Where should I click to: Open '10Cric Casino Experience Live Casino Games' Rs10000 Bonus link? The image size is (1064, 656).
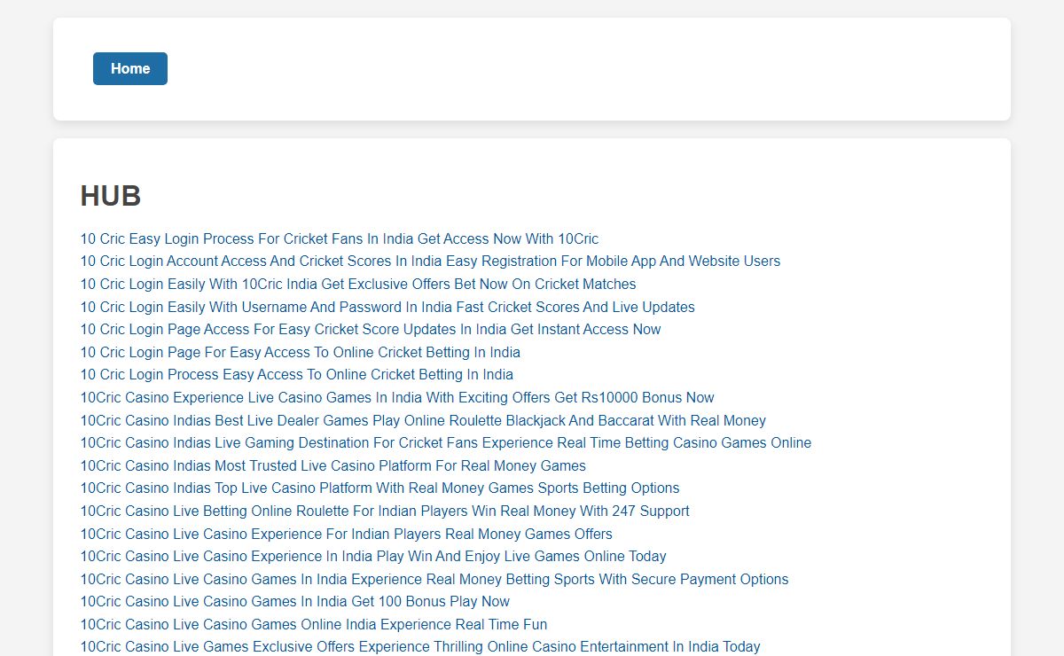click(397, 397)
